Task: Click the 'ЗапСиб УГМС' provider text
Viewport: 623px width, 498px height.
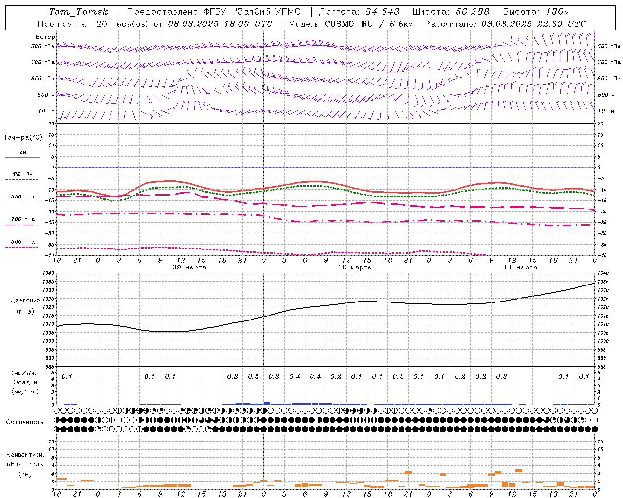Action: click(x=269, y=12)
